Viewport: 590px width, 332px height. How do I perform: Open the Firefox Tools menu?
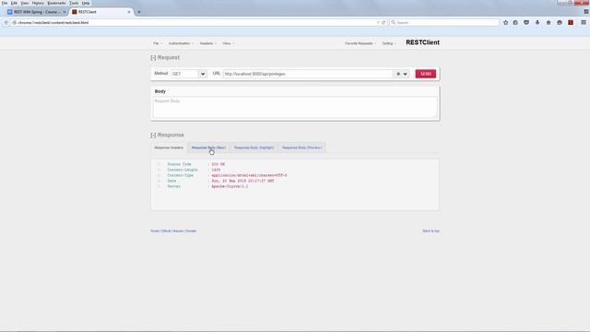pos(74,3)
